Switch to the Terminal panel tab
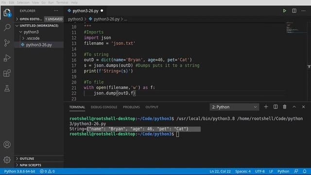The image size is (311, 175). [x=77, y=107]
